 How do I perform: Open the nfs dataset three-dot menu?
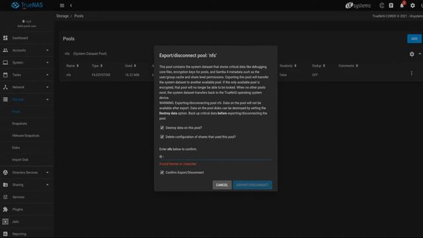[x=411, y=73]
